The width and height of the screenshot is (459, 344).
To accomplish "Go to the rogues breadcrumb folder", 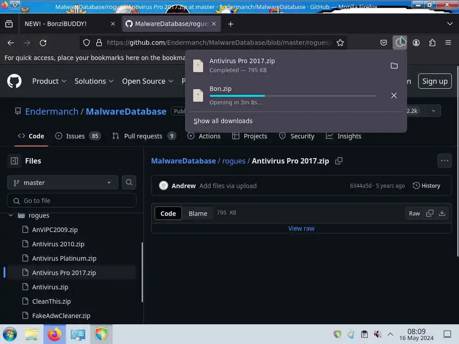I will coord(234,161).
